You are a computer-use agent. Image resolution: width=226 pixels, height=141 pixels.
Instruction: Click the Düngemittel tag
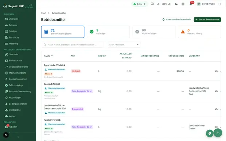(x=78, y=109)
